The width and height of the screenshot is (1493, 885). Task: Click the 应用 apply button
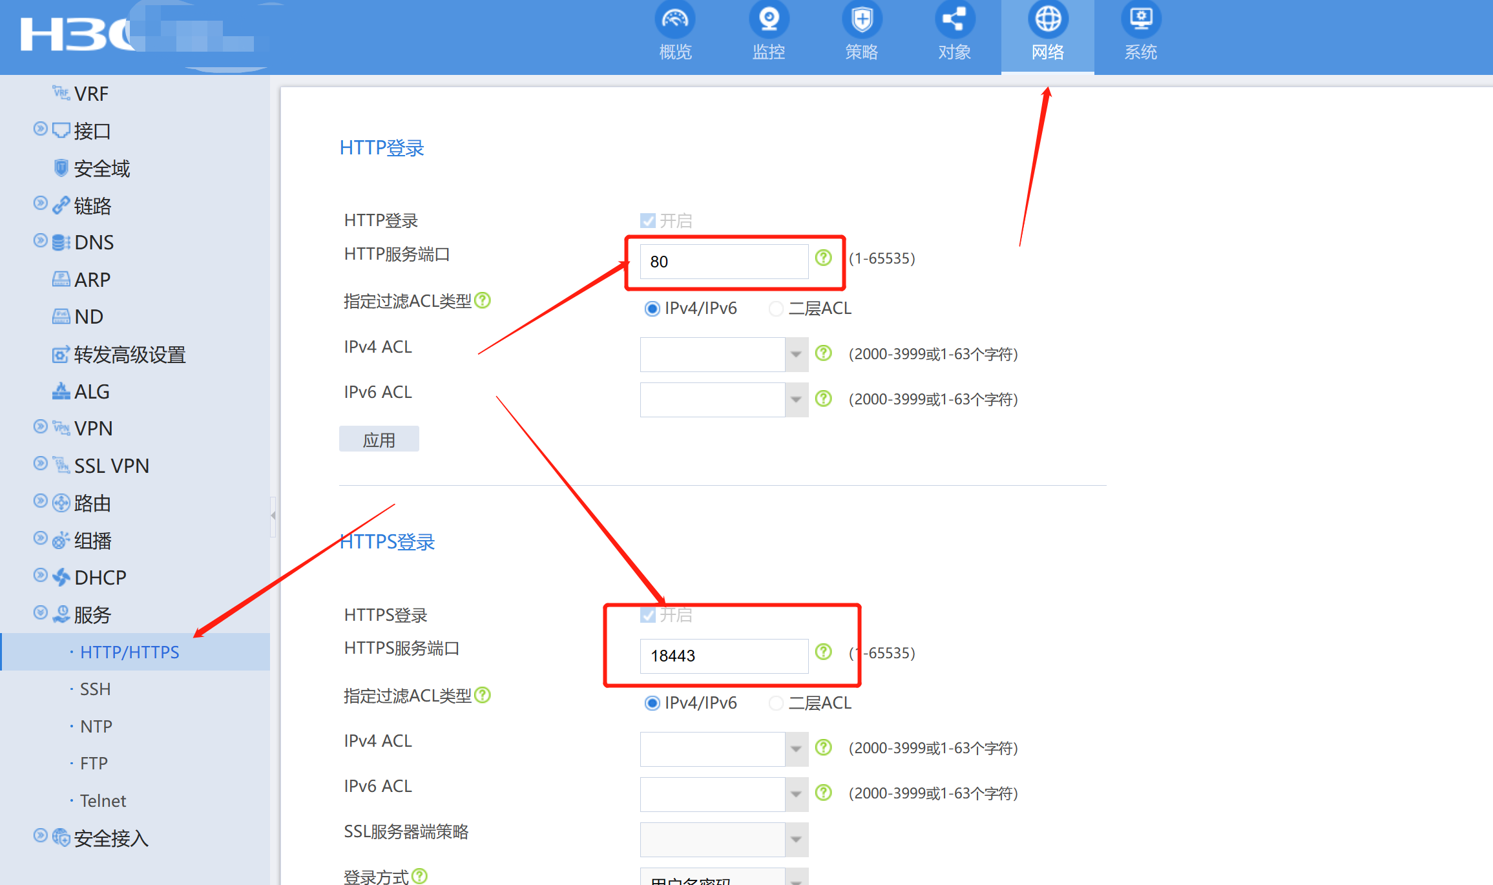click(379, 439)
